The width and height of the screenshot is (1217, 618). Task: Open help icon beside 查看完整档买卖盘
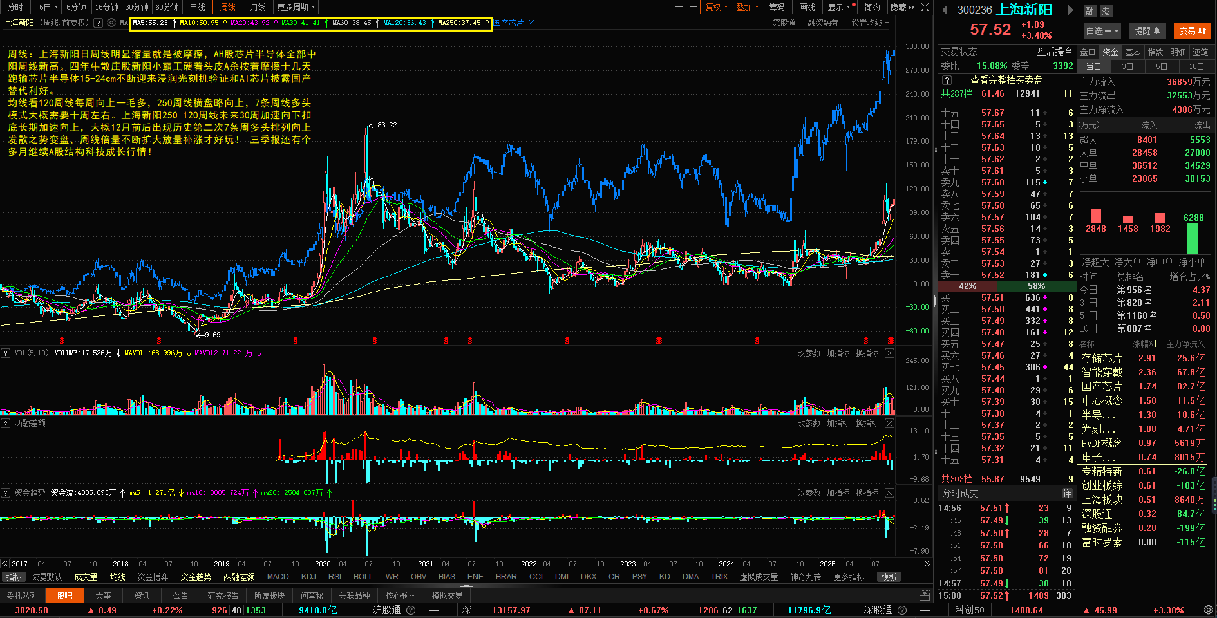click(947, 80)
